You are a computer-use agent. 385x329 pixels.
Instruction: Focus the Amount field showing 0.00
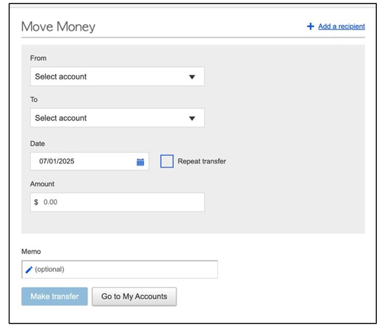coord(117,202)
